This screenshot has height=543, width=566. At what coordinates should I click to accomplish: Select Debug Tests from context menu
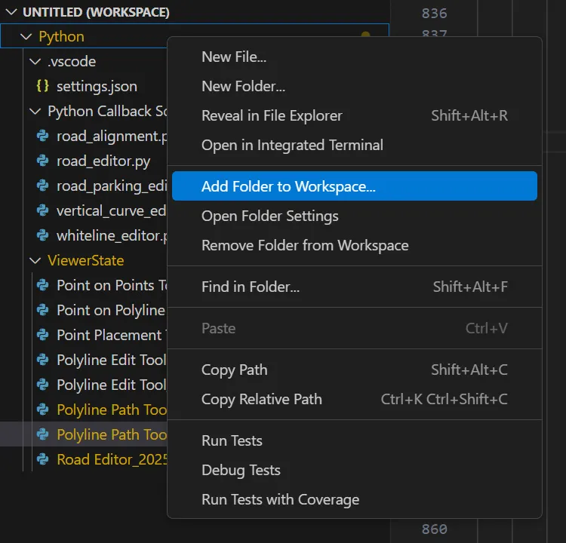coord(355,470)
